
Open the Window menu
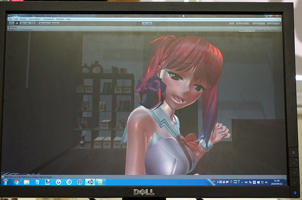(60, 19)
